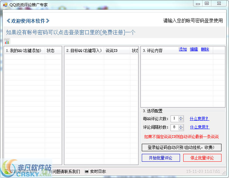229x178 pixels.
Task: Maximize the QQ说说评论推广专家 window
Action: click(x=207, y=4)
